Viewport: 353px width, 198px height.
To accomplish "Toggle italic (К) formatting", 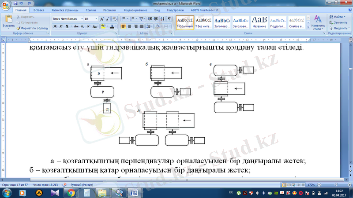I will (x=61, y=26).
